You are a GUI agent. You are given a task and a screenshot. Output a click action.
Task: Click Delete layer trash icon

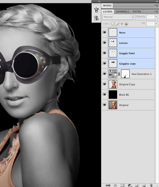tap(151, 185)
